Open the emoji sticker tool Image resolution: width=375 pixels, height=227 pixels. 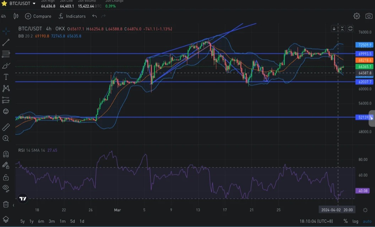coord(6,111)
